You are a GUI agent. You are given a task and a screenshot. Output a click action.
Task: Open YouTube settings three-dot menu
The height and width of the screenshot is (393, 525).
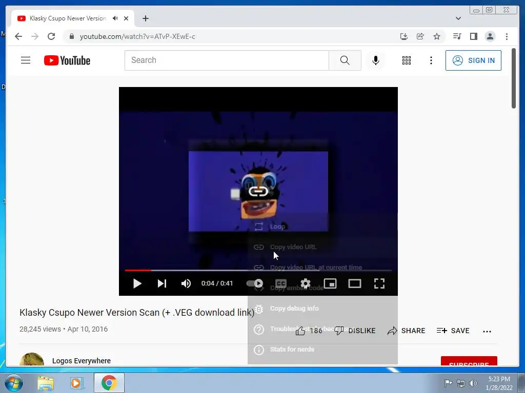(431, 60)
